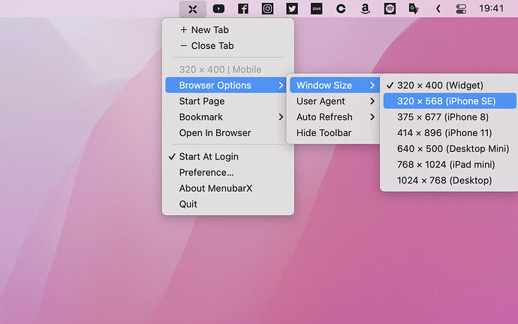Open the YouTube menu bar icon

point(218,9)
